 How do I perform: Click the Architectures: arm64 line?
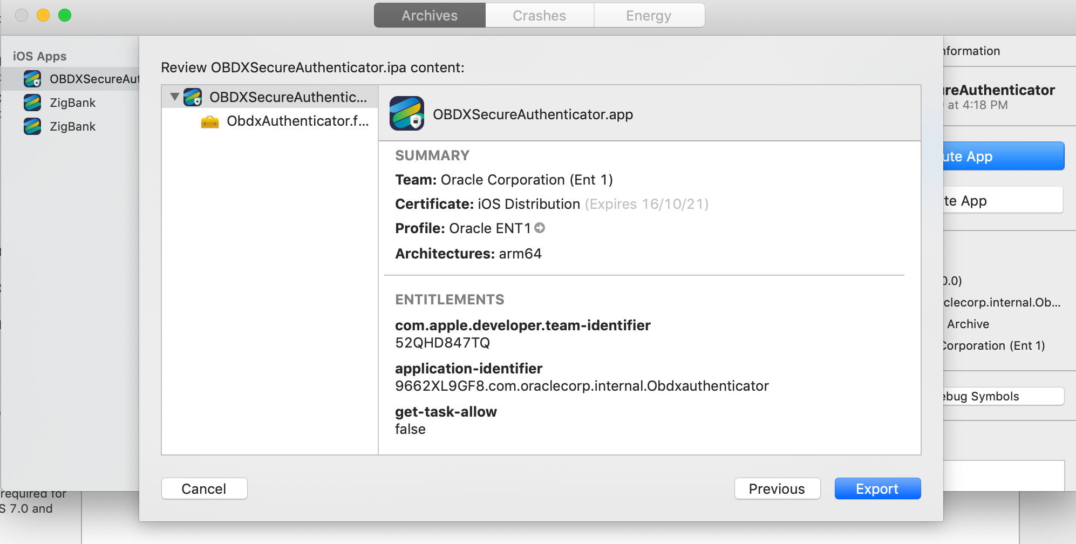(x=468, y=254)
